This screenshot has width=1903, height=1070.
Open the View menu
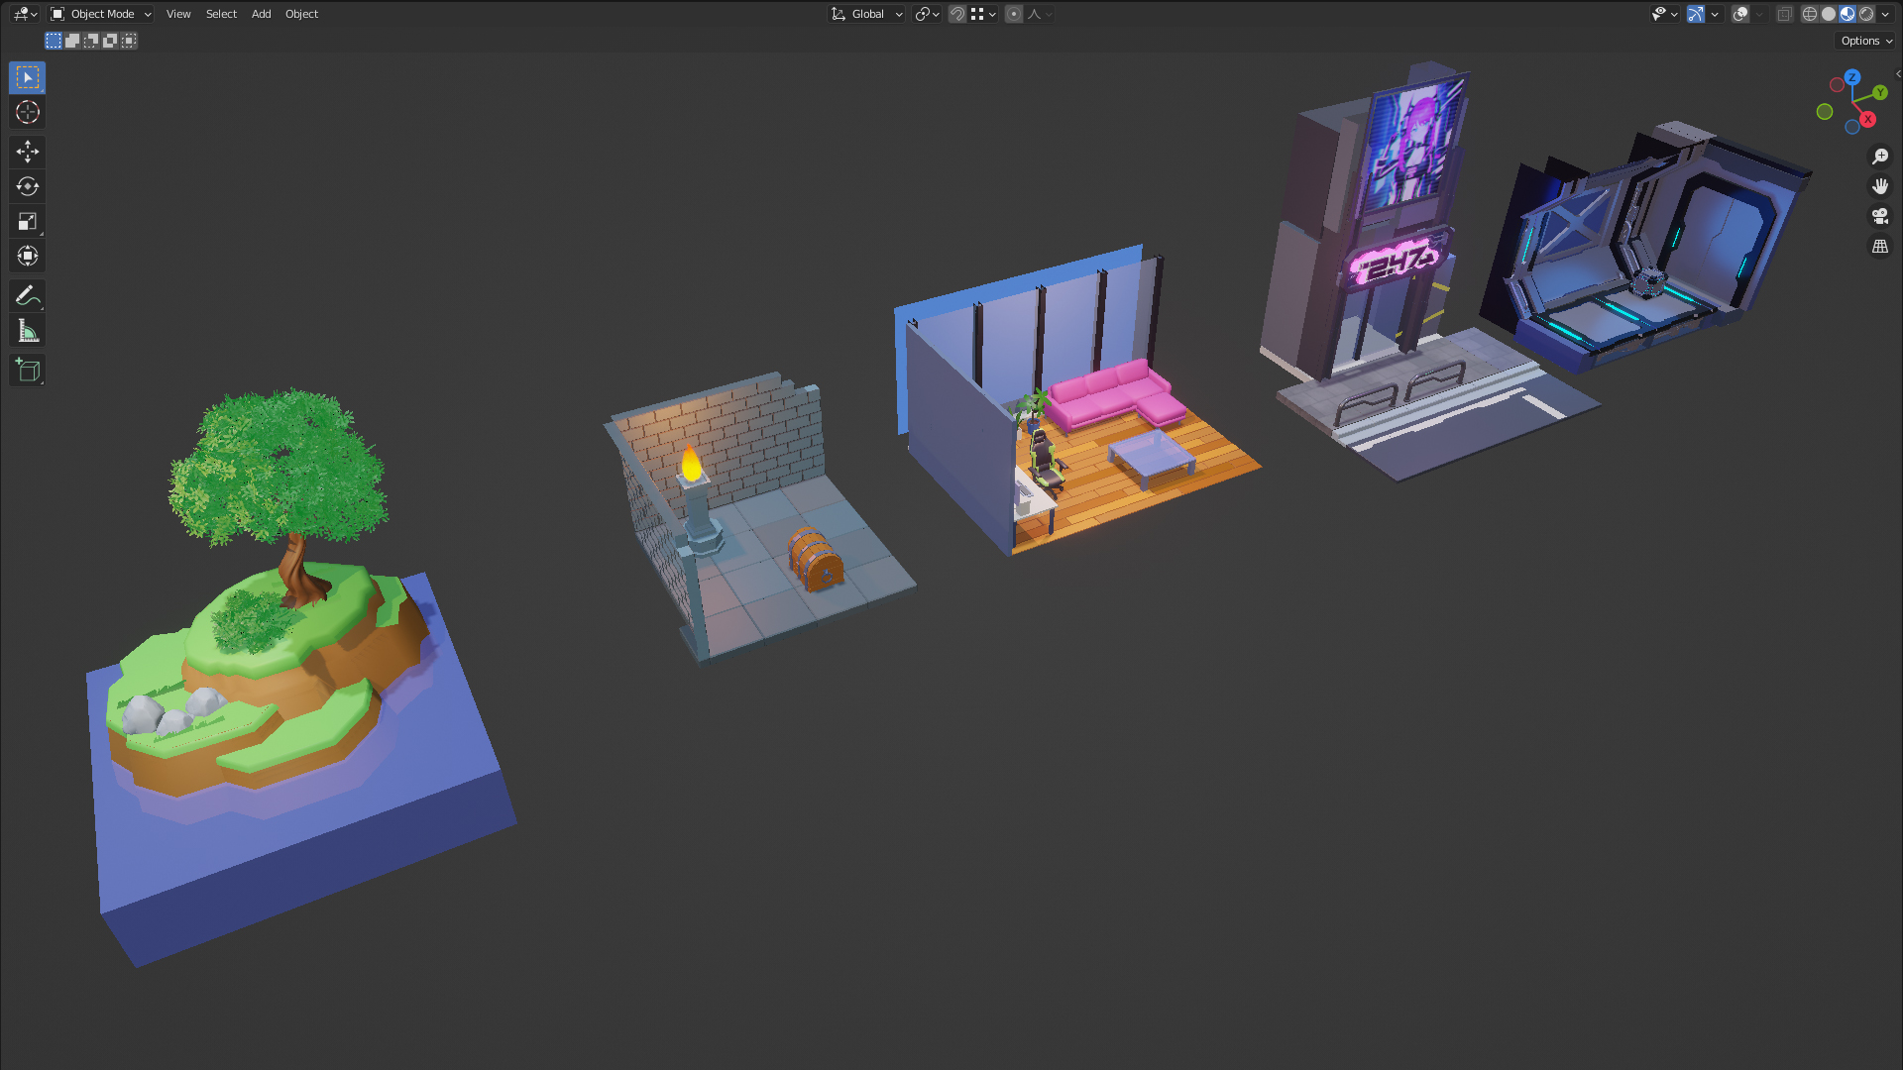click(178, 14)
